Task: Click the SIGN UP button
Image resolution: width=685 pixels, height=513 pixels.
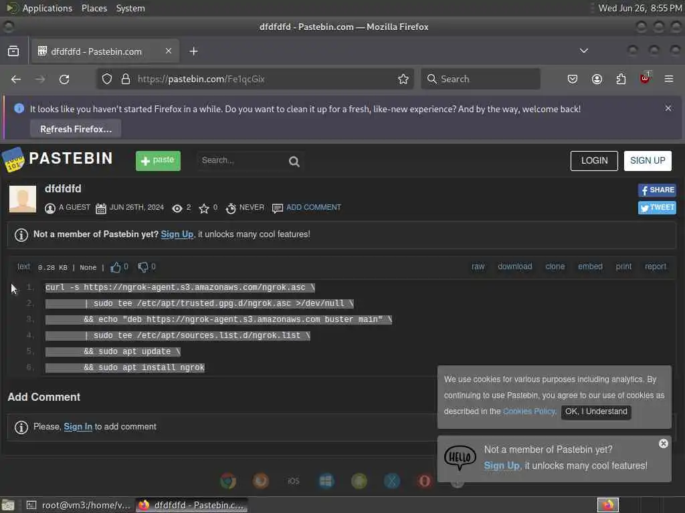Action: click(648, 160)
